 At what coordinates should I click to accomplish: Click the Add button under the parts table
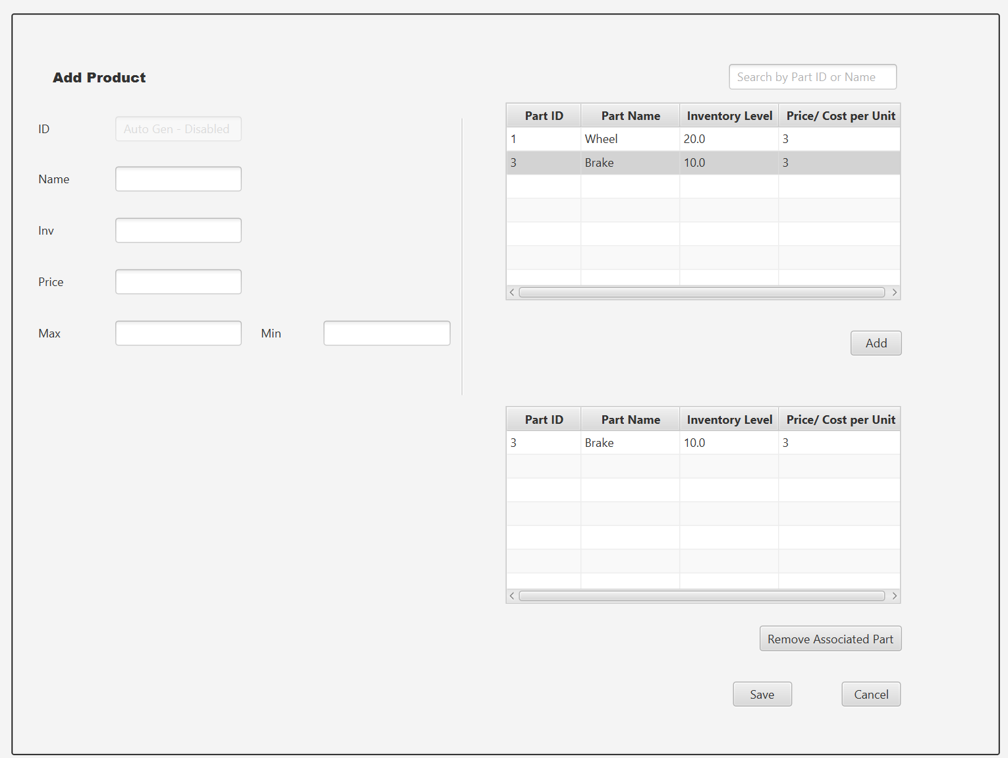[x=876, y=343]
